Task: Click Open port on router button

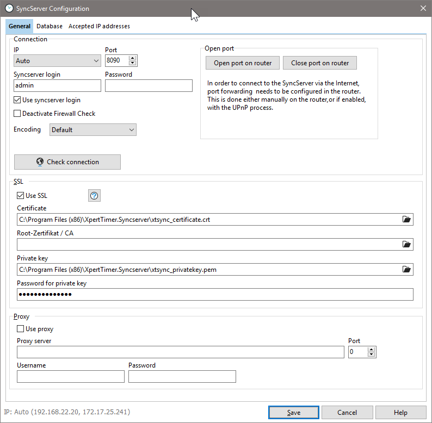Action: 243,63
